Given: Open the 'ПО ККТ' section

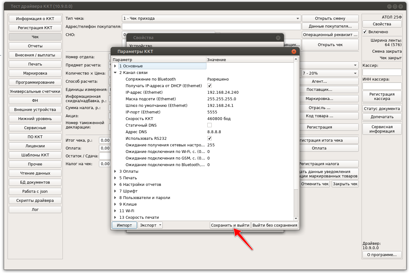Looking at the screenshot, I should click(35, 137).
